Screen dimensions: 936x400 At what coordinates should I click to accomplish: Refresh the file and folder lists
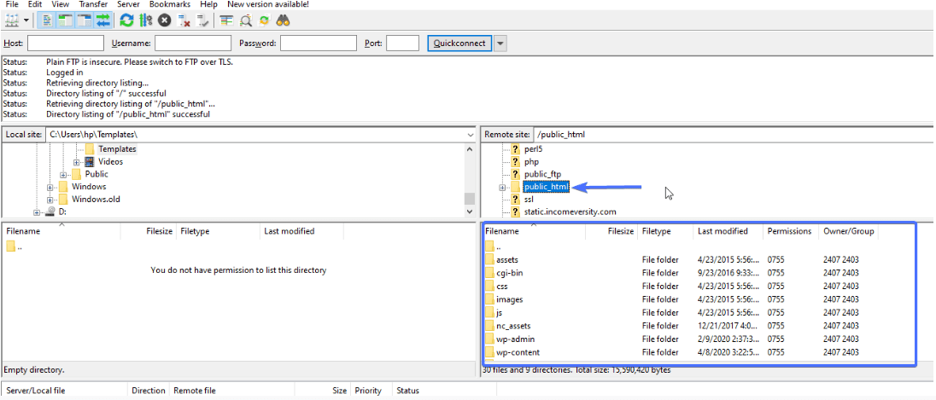(x=126, y=20)
